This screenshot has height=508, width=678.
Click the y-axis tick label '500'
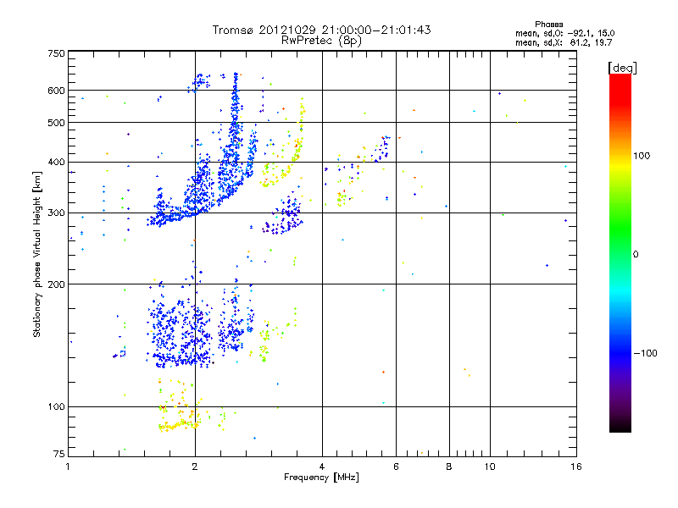(56, 123)
